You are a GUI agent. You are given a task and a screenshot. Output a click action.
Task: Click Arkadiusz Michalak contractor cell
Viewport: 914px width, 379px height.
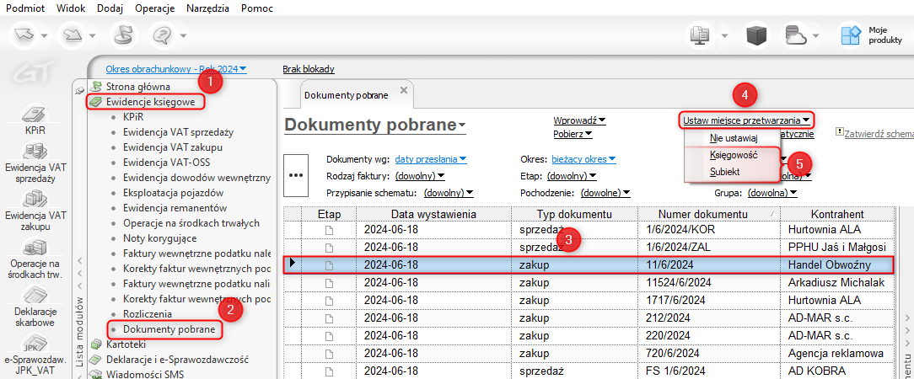click(836, 282)
